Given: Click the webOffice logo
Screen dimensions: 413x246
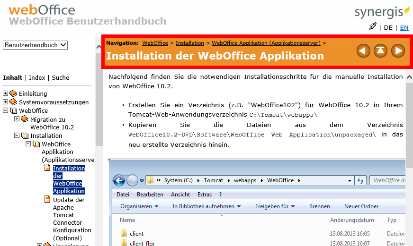Looking at the screenshot, I should (x=42, y=10).
